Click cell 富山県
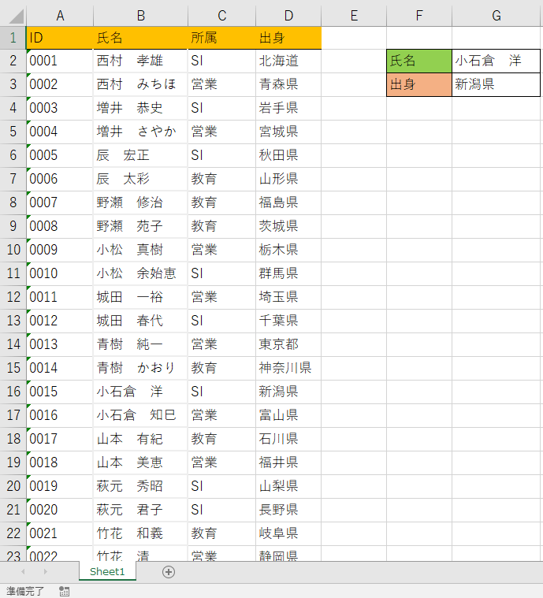The height and width of the screenshot is (598, 543). pyautogui.click(x=288, y=416)
